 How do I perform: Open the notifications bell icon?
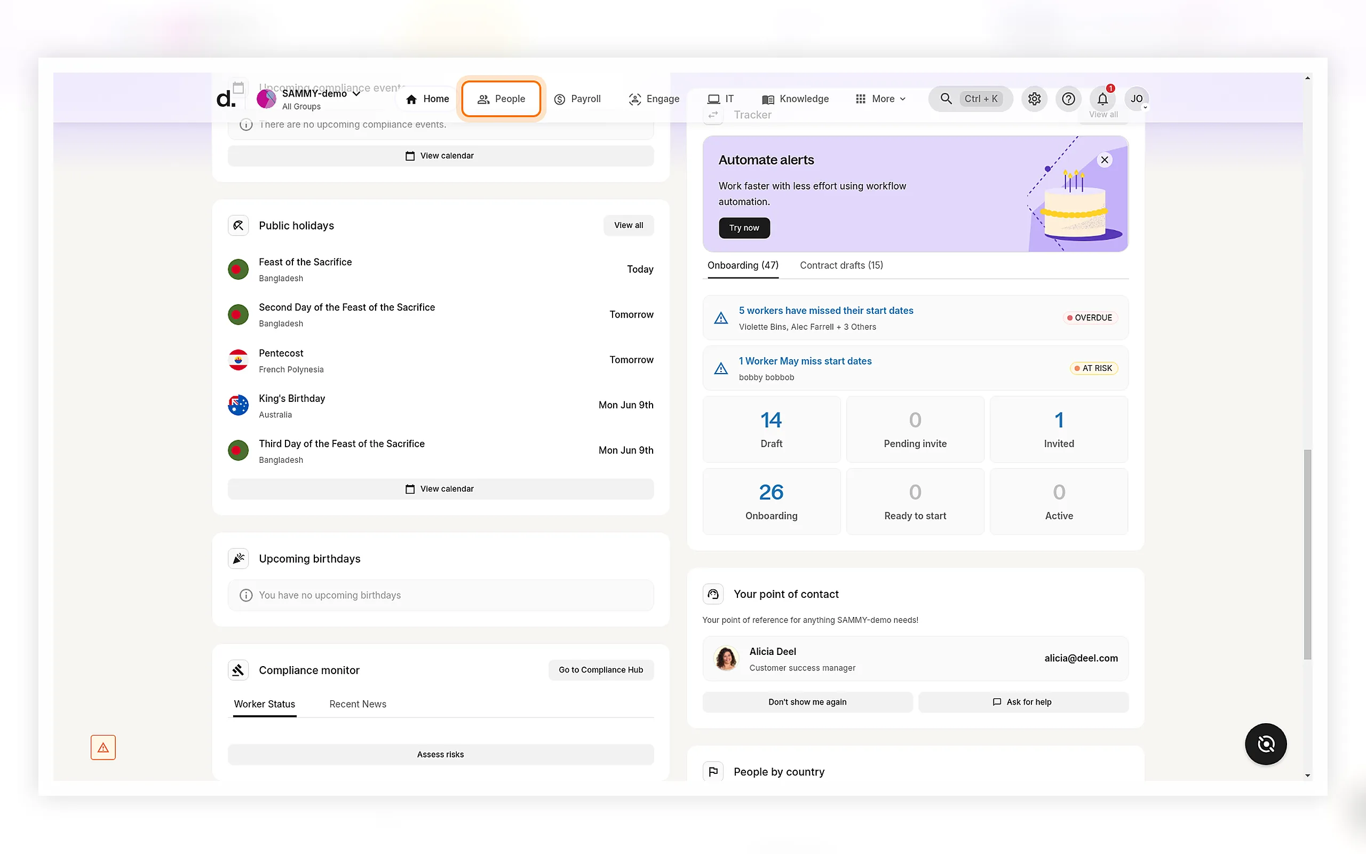coord(1102,99)
